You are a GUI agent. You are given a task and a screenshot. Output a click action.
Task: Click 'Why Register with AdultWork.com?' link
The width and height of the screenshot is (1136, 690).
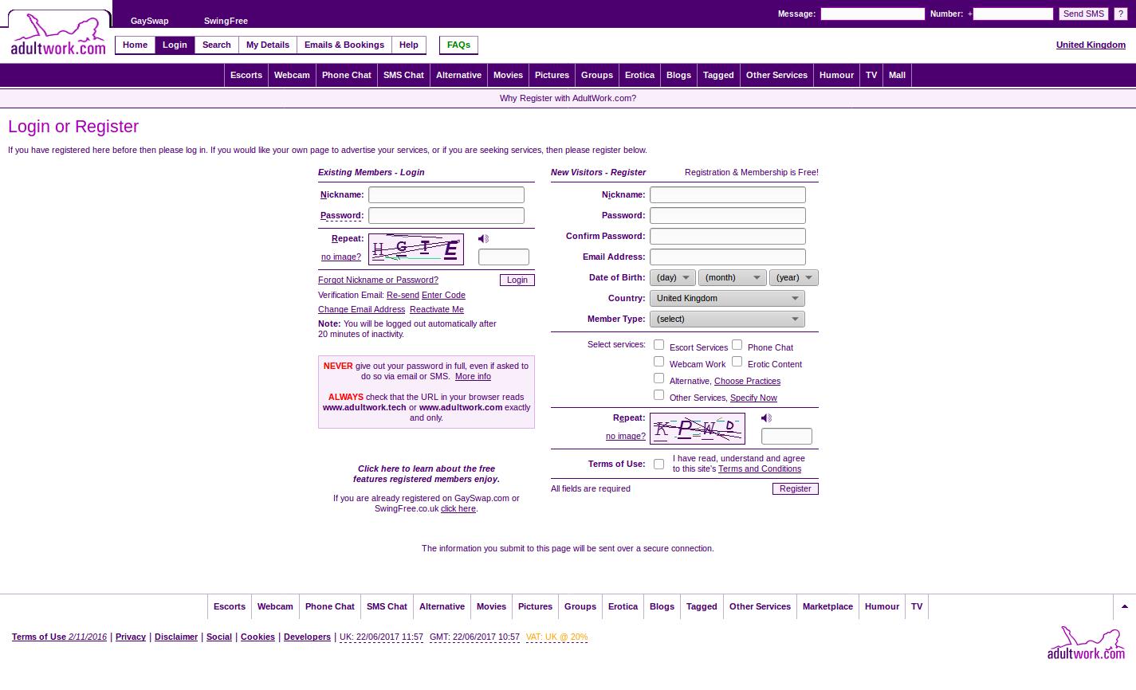click(x=568, y=98)
